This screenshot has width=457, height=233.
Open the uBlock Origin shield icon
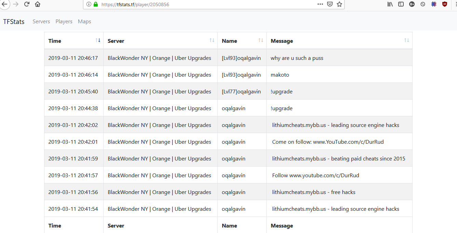click(x=445, y=4)
